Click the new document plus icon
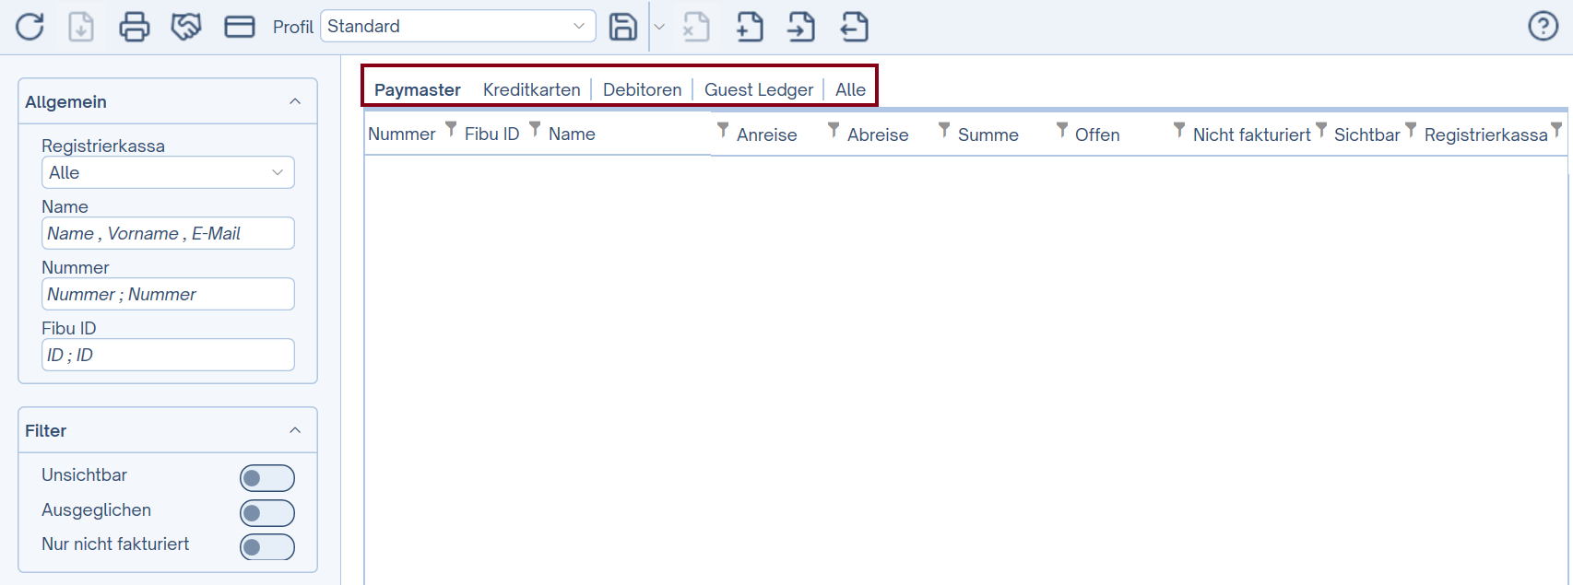 (x=750, y=27)
